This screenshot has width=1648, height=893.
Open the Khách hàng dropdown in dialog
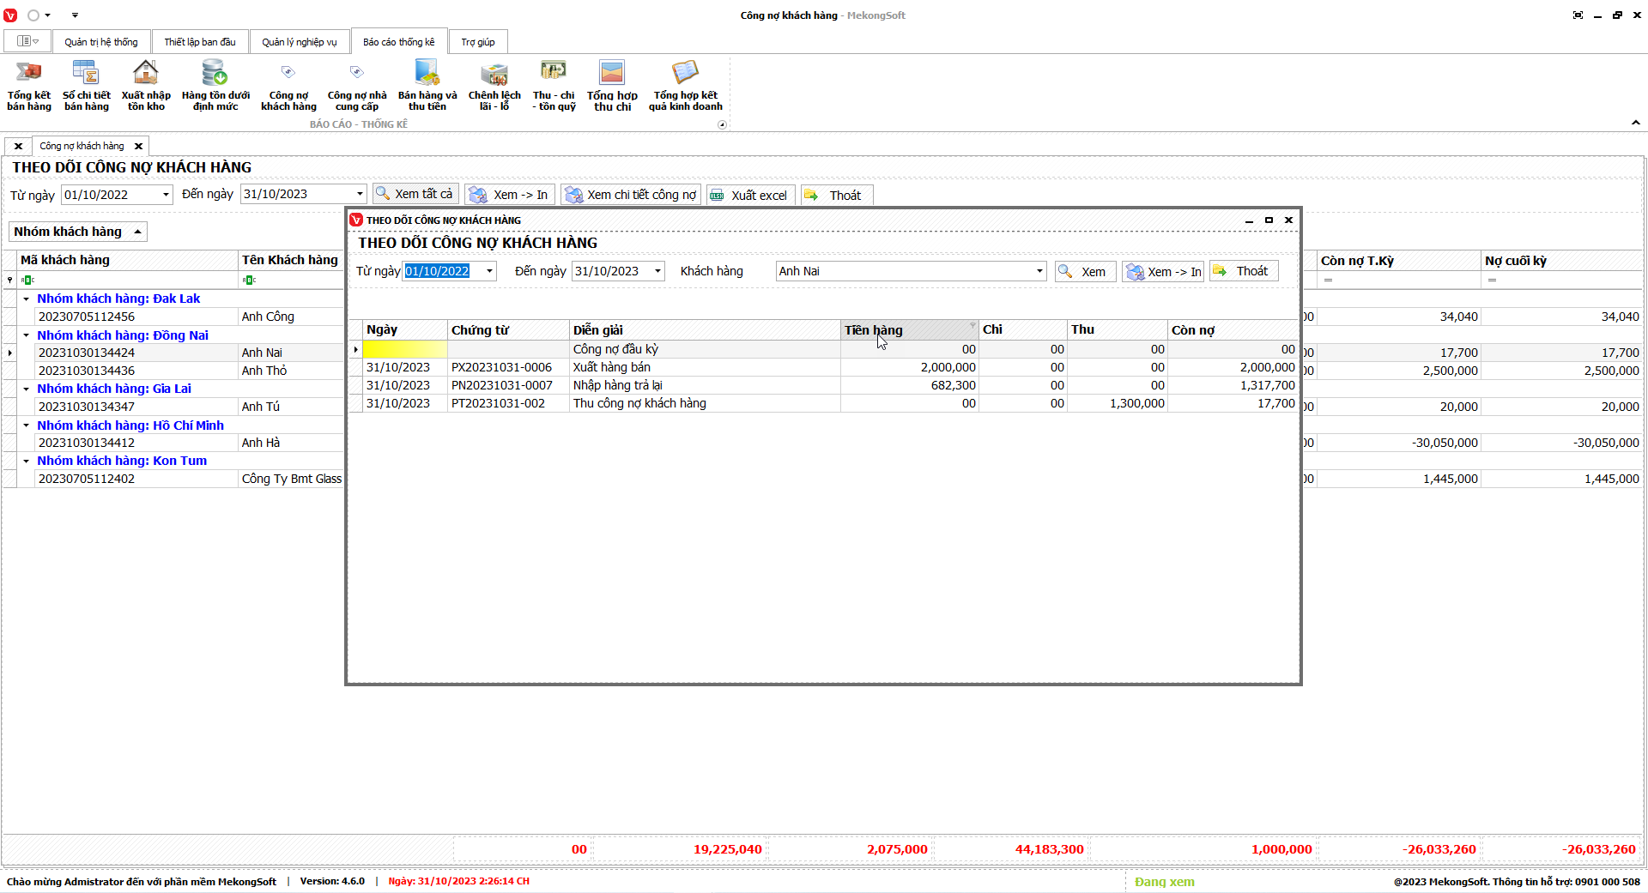(x=1039, y=272)
